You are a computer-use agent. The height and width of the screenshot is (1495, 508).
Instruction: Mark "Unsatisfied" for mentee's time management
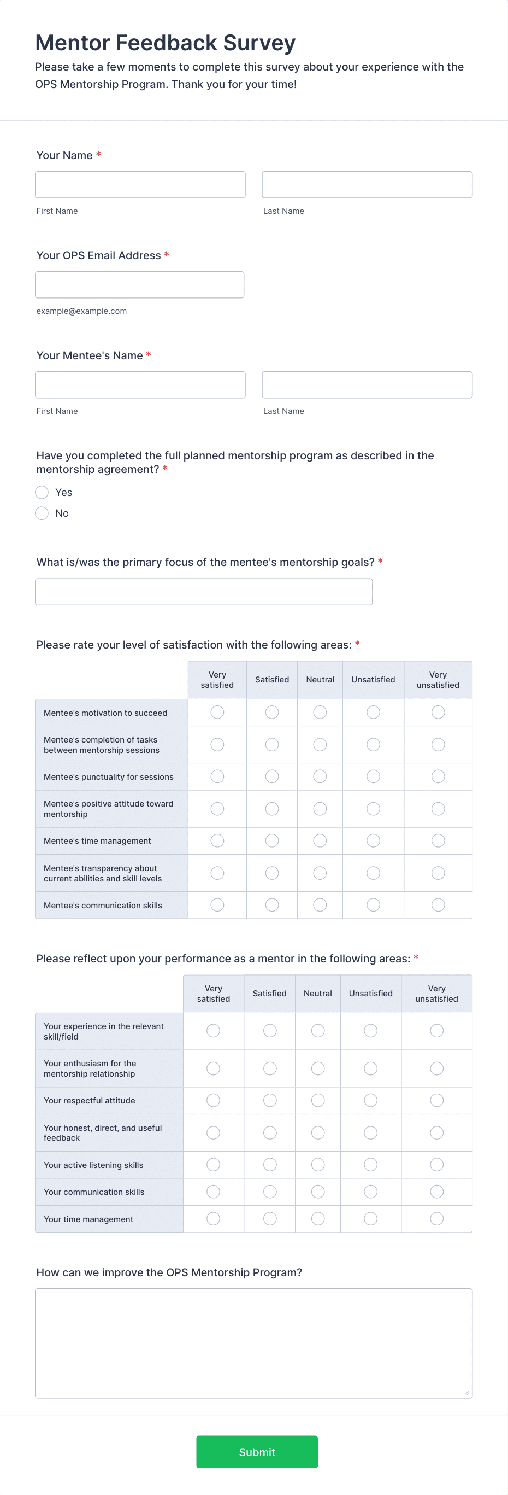[373, 840]
